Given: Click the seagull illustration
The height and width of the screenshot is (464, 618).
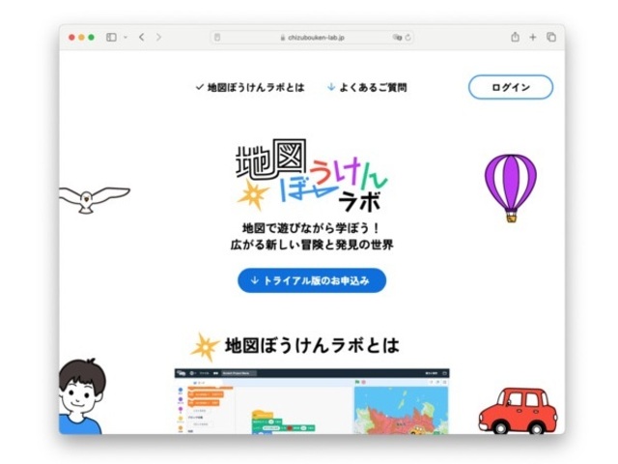Looking at the screenshot, I should pyautogui.click(x=95, y=200).
